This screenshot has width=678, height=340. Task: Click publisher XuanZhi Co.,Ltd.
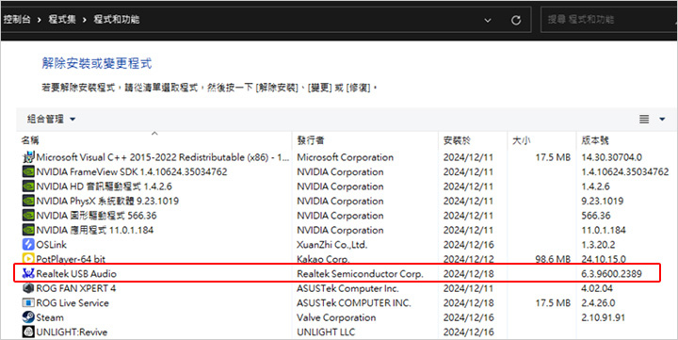(x=331, y=244)
